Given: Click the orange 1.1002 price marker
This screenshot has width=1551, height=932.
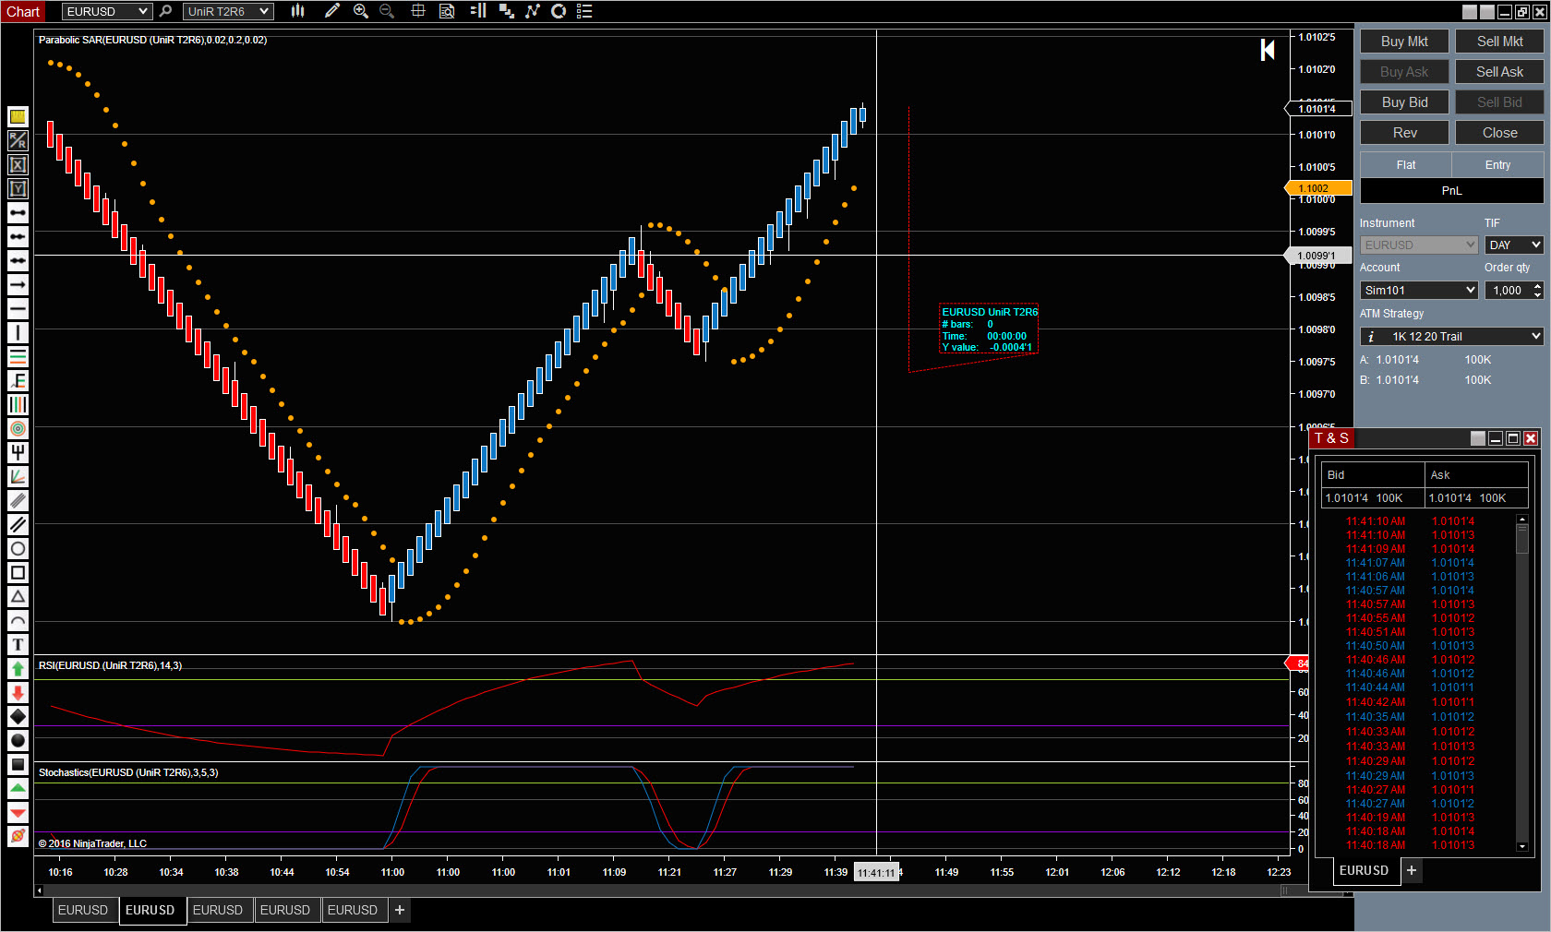Looking at the screenshot, I should 1318,188.
